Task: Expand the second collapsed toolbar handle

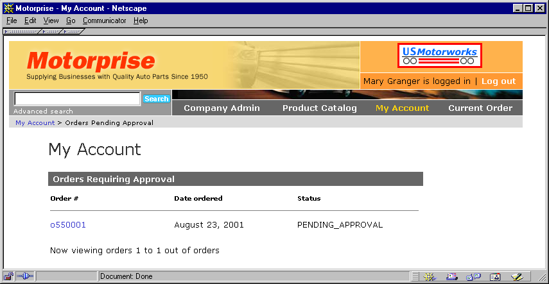Action: tap(51, 32)
